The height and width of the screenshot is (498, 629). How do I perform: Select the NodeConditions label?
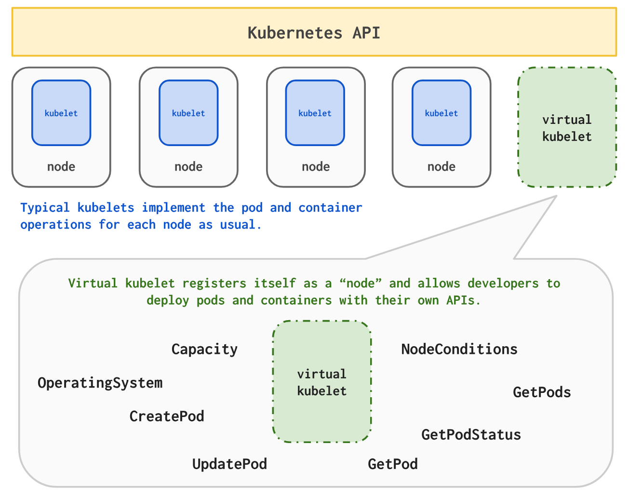tap(459, 349)
